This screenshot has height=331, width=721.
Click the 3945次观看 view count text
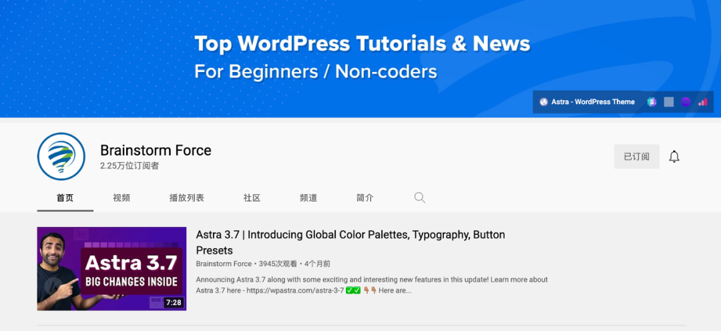(x=278, y=264)
